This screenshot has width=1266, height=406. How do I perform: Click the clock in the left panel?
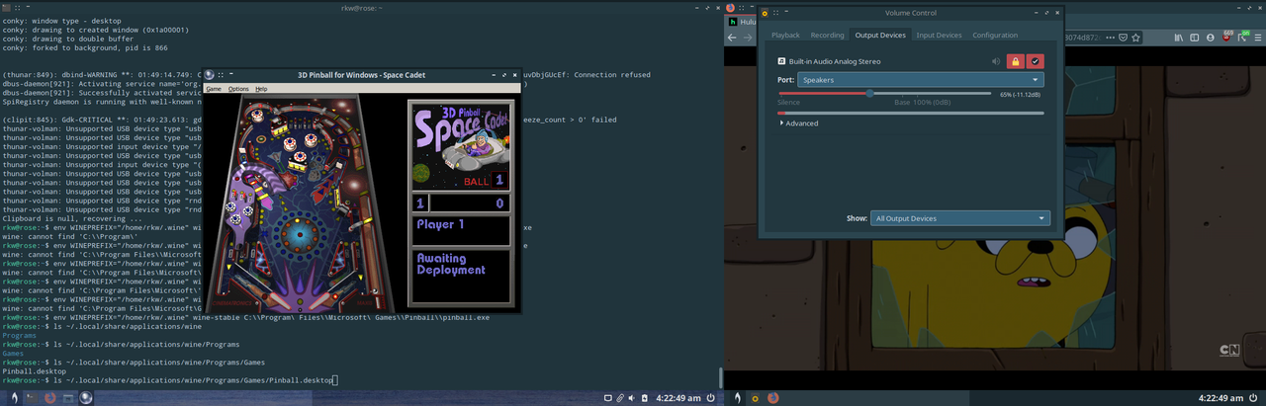678,398
